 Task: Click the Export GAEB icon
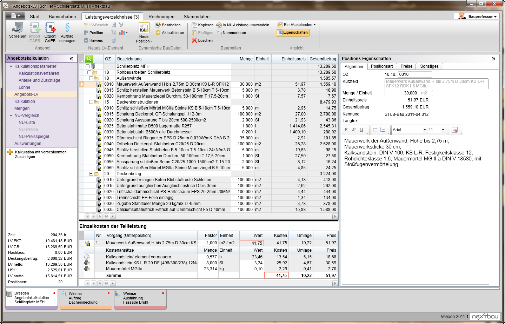[50, 28]
